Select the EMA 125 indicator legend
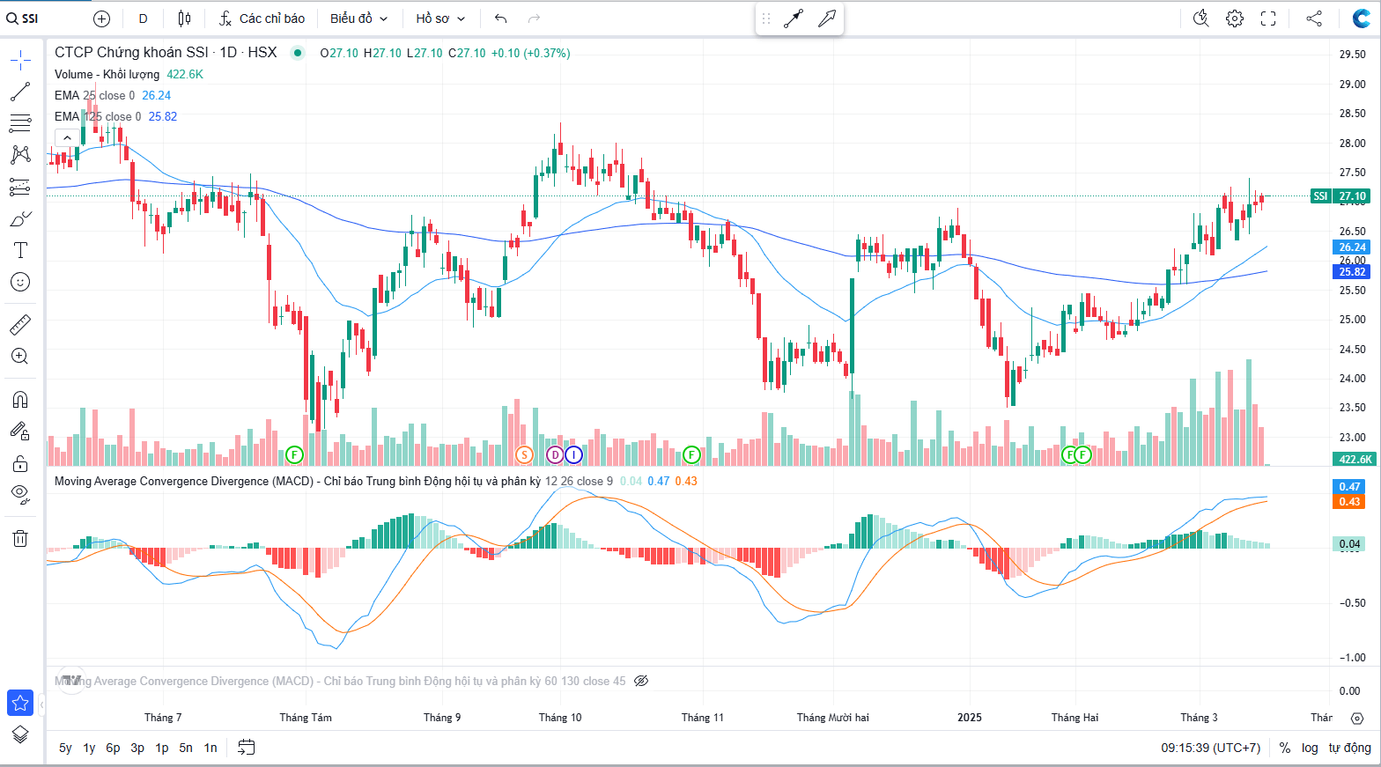Viewport: 1381px width, 767px height. pos(98,116)
